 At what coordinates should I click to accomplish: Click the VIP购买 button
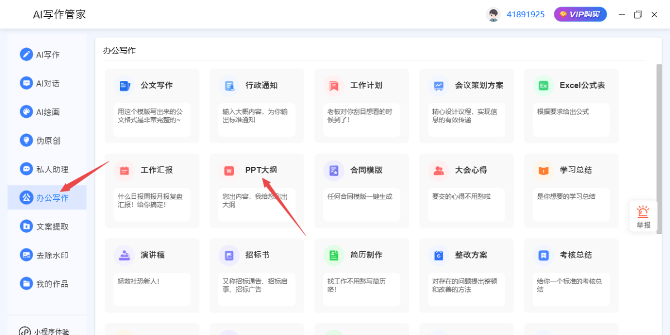tap(580, 15)
